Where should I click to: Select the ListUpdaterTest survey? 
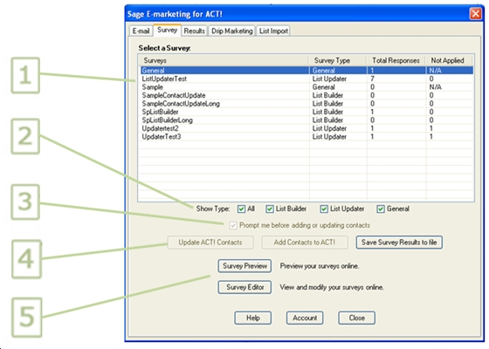point(306,79)
